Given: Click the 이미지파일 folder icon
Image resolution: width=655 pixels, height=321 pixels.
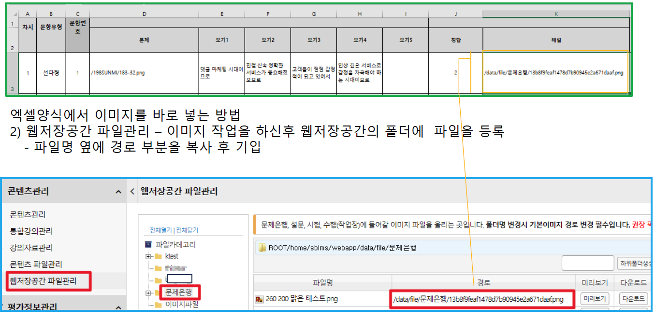Looking at the screenshot, I should pos(158,305).
